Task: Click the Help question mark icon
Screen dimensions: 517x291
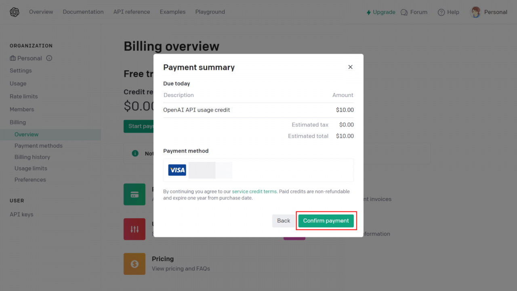Action: (441, 13)
